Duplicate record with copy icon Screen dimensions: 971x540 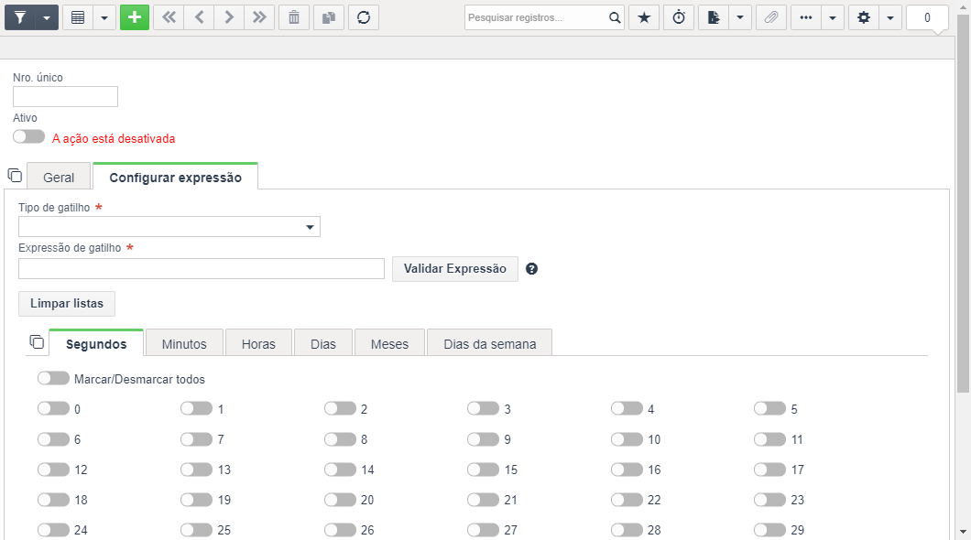coord(329,17)
